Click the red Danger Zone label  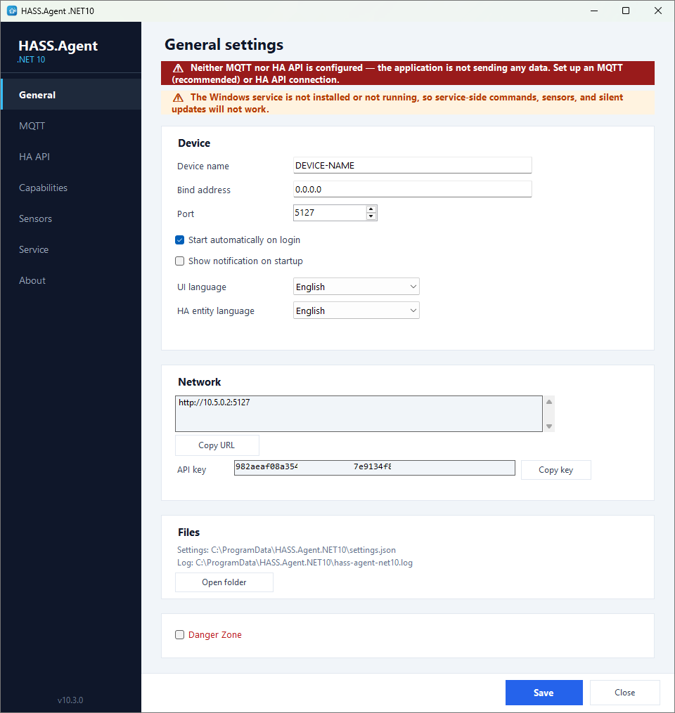click(215, 635)
